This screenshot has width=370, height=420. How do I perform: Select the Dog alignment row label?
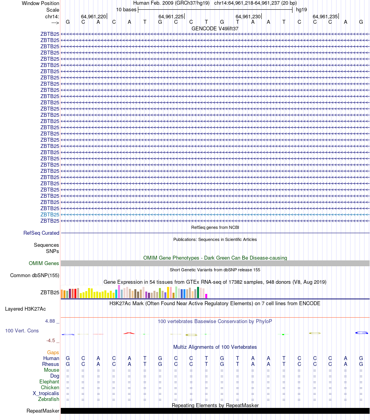[55, 376]
